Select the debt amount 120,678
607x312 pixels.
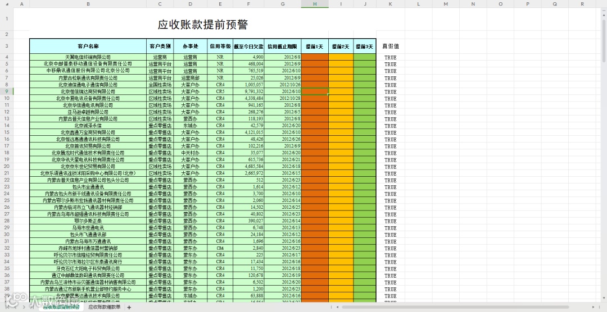tap(248, 276)
